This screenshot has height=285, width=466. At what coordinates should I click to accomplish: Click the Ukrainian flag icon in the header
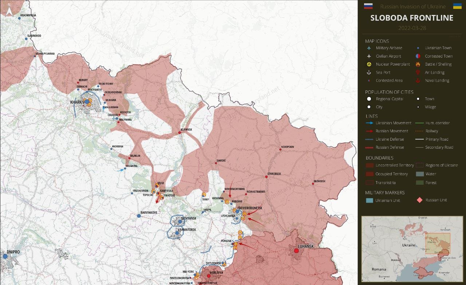[x=457, y=6]
